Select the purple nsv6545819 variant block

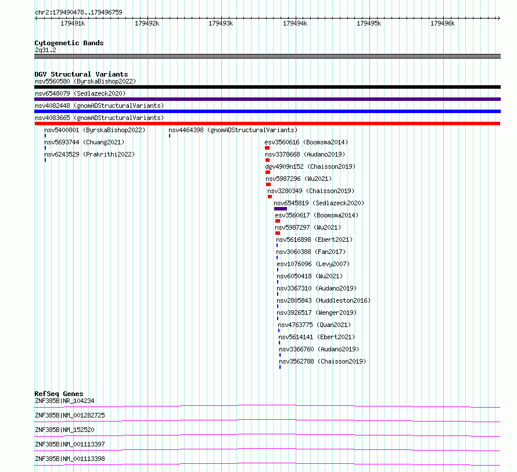[281, 209]
